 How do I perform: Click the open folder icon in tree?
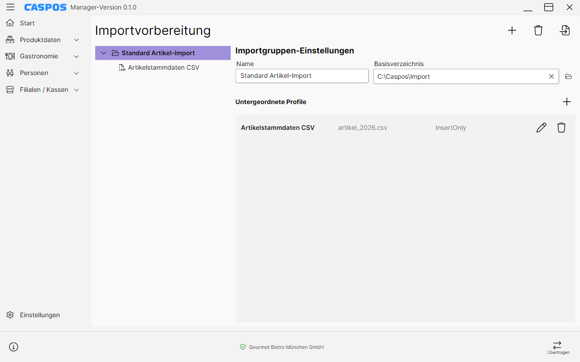click(115, 53)
